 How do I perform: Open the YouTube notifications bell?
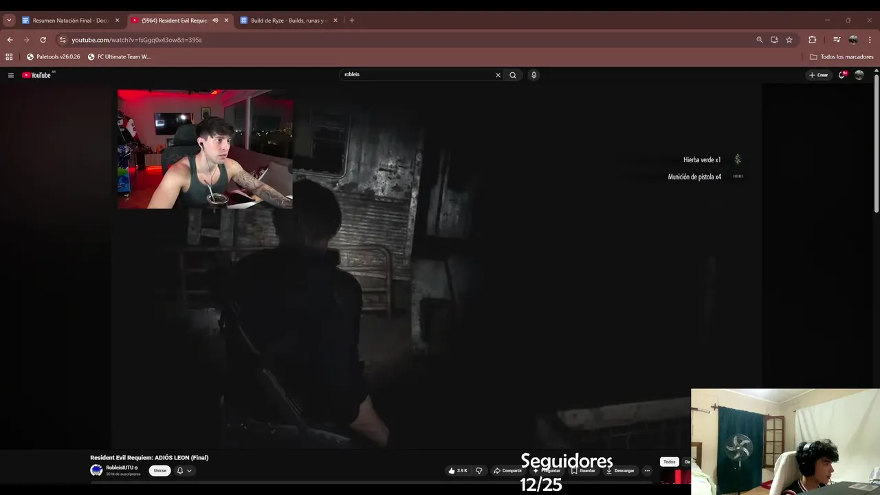coord(842,75)
